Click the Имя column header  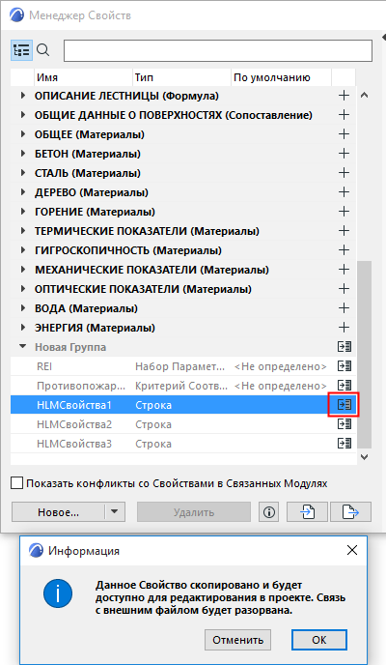click(83, 77)
